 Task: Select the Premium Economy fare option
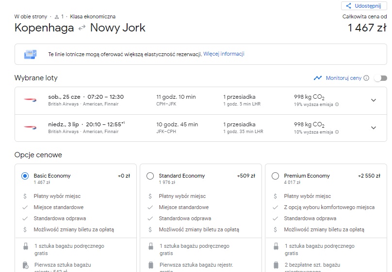pyautogui.click(x=275, y=176)
